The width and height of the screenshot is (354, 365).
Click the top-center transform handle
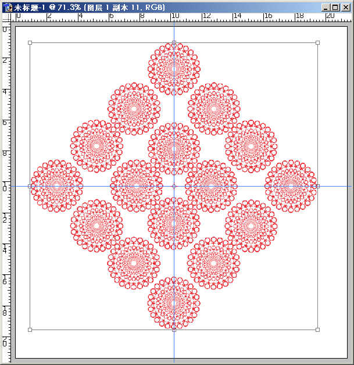pos(174,42)
